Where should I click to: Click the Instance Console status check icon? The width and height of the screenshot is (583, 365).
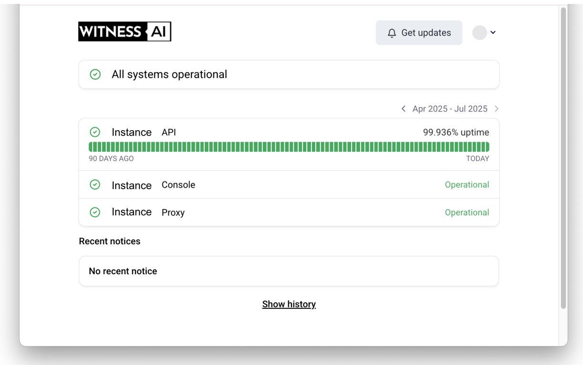[95, 184]
